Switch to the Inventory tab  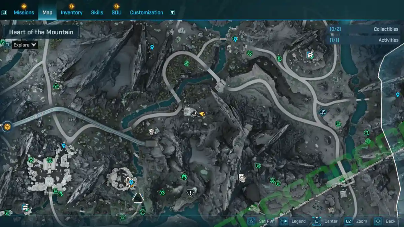pyautogui.click(x=71, y=12)
